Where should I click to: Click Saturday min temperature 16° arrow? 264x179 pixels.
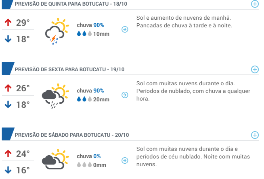click(x=8, y=170)
